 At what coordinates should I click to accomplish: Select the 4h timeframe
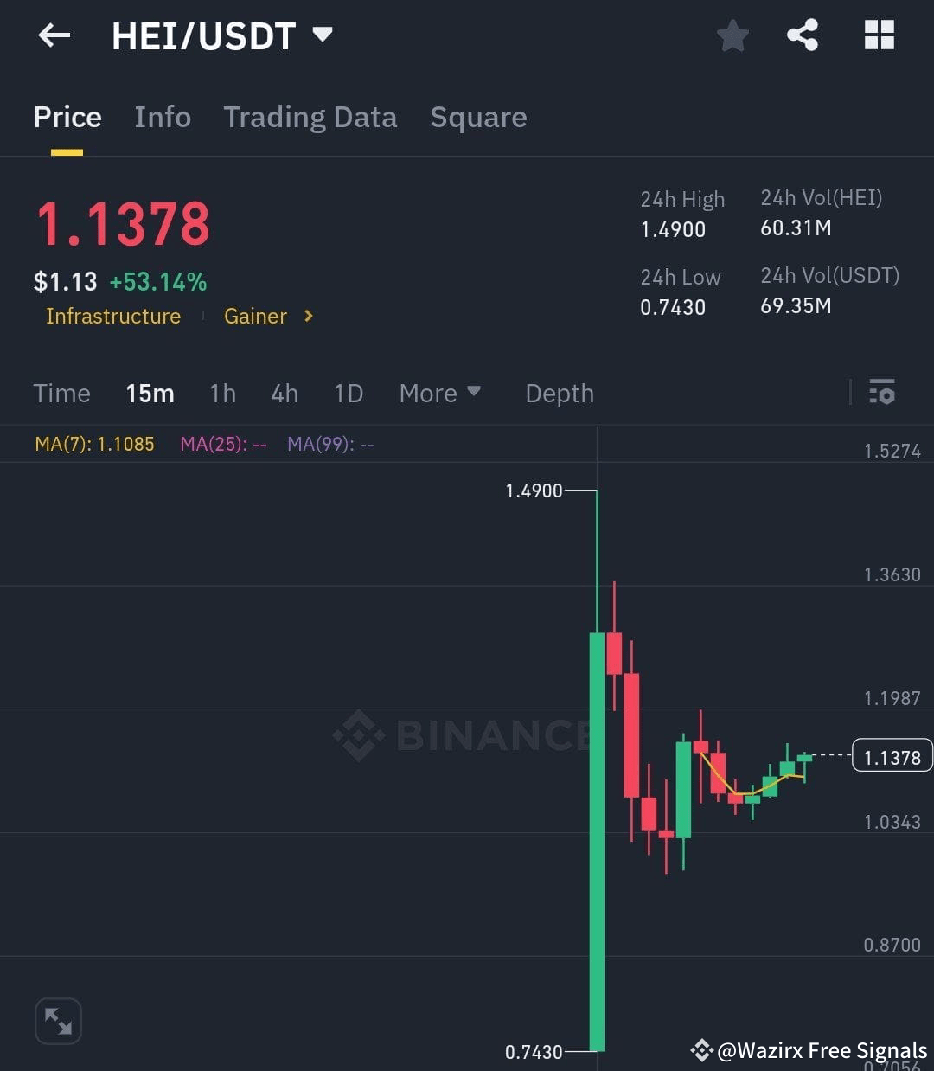point(285,393)
